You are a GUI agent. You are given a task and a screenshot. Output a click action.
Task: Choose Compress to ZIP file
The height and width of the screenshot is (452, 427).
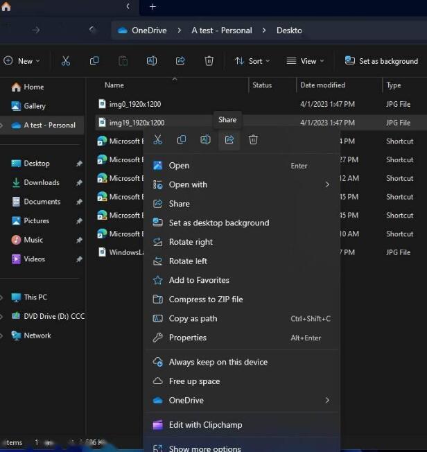pyautogui.click(x=205, y=299)
